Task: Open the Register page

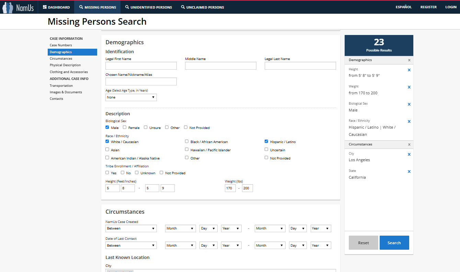Action: click(x=428, y=7)
